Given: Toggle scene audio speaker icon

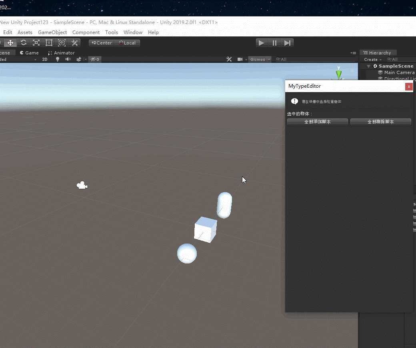Looking at the screenshot, I should [68, 59].
